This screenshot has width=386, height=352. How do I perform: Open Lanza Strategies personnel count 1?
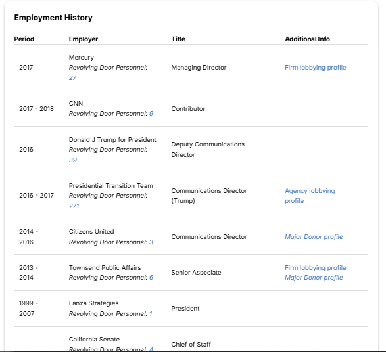(151, 314)
